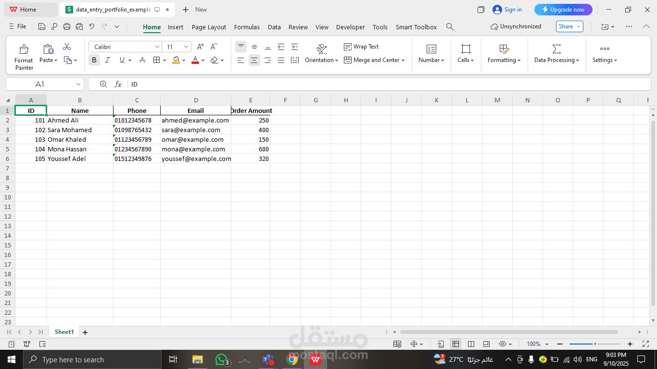Click the fx insert function icon

[x=118, y=84]
